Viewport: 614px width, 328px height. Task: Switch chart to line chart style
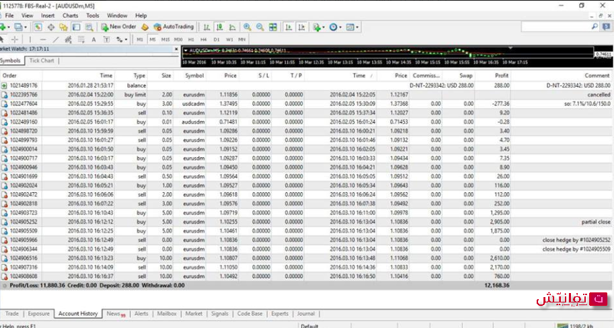(x=233, y=27)
